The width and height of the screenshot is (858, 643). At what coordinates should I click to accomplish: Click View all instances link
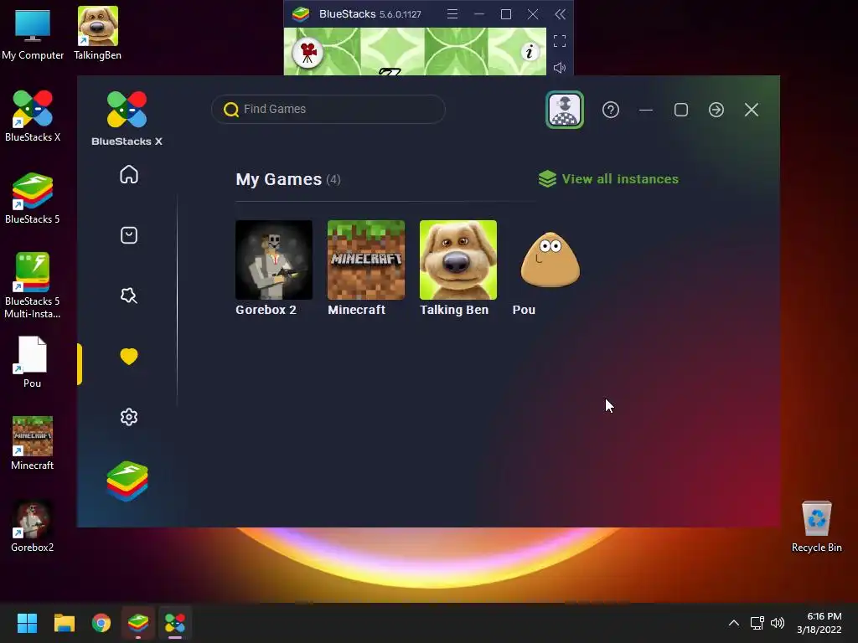620,179
